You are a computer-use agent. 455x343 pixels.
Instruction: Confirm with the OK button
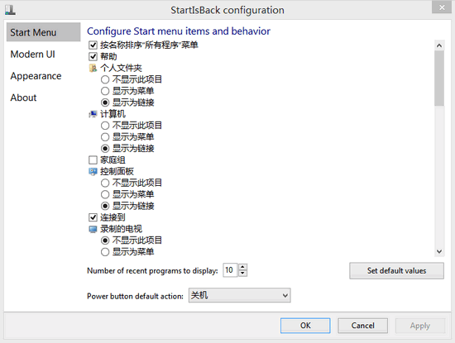305,326
